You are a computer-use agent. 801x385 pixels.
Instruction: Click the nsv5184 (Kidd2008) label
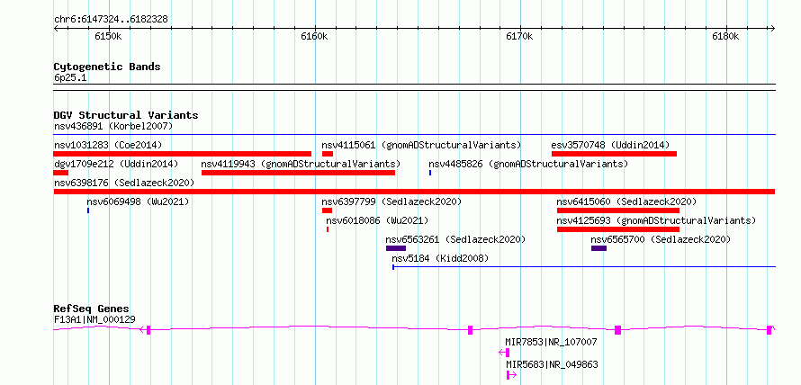click(x=440, y=258)
